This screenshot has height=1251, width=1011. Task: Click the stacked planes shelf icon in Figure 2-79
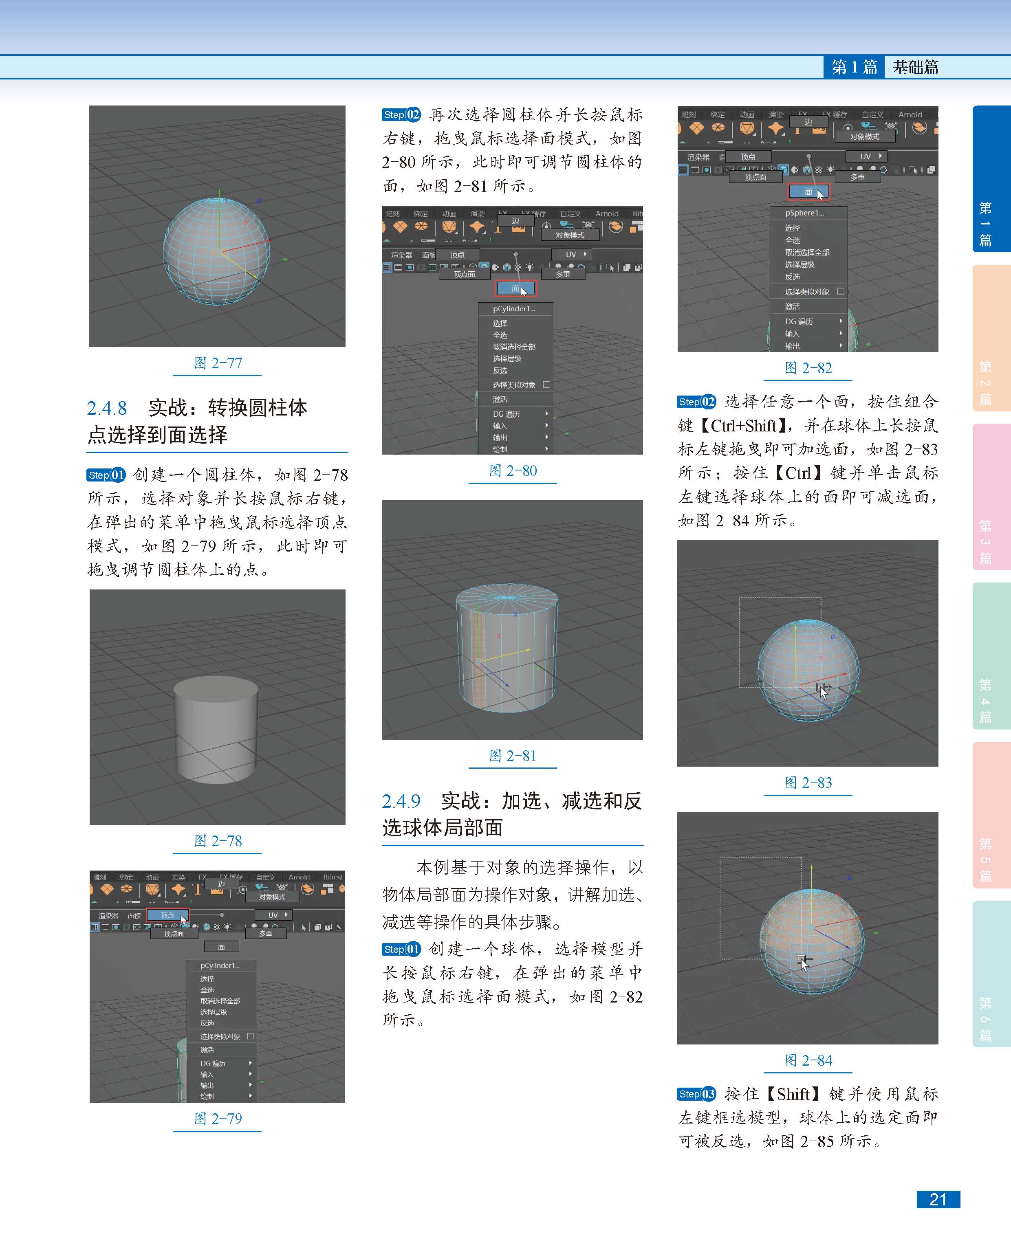point(308,889)
